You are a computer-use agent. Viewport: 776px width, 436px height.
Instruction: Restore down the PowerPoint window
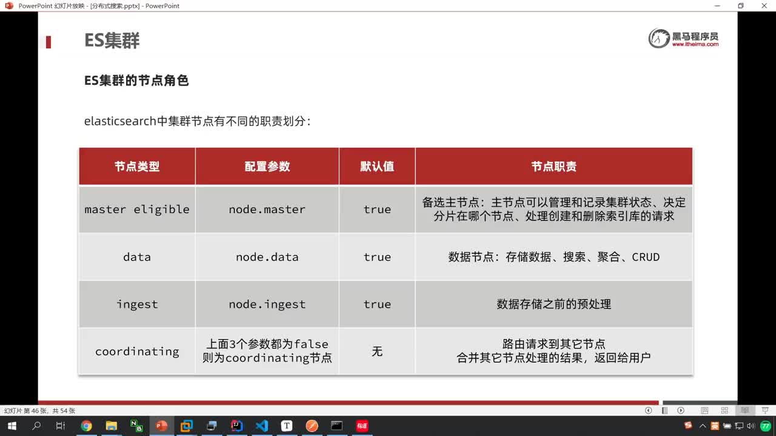(x=740, y=5)
